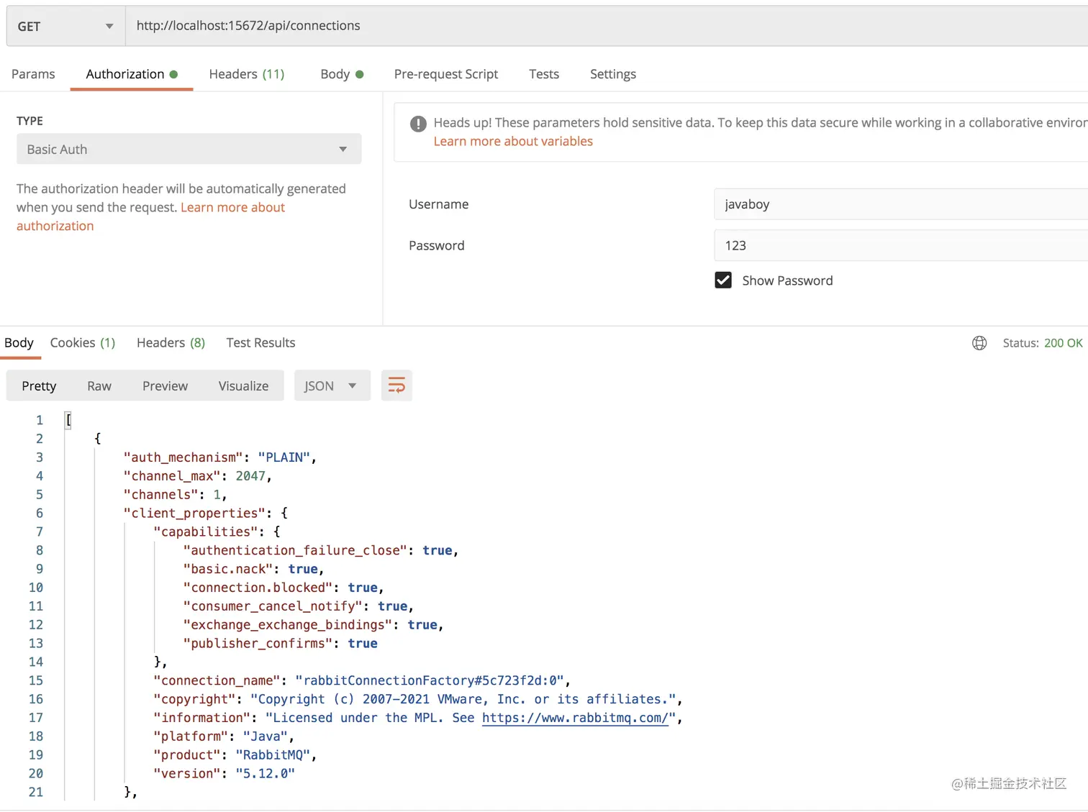Click the wrap lines icon button
Image resolution: width=1088 pixels, height=812 pixels.
pyautogui.click(x=396, y=386)
